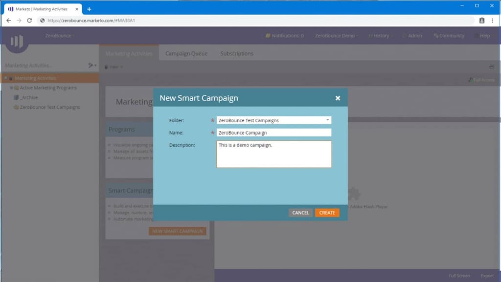Click the site info icon in address bar
Image resolution: width=501 pixels, height=282 pixels.
pos(42,21)
